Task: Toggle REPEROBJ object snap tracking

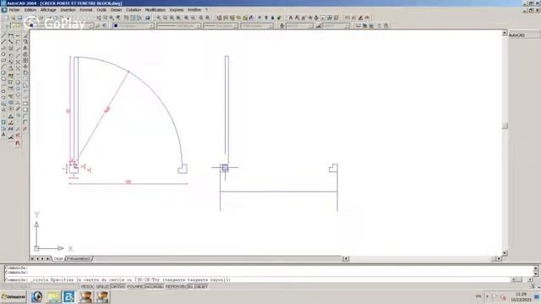Action: click(176, 287)
